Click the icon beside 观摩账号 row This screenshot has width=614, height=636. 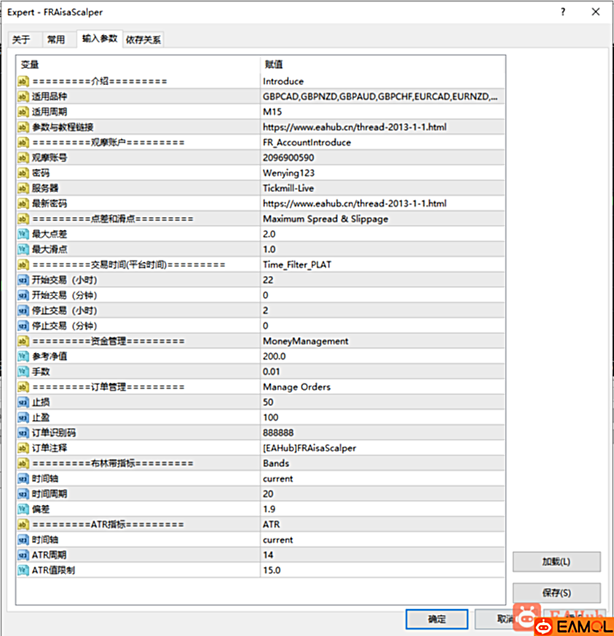click(x=23, y=157)
